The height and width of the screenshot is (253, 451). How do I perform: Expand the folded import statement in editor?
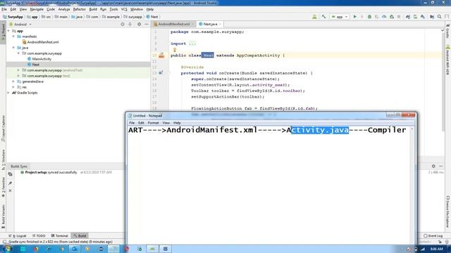(x=192, y=44)
